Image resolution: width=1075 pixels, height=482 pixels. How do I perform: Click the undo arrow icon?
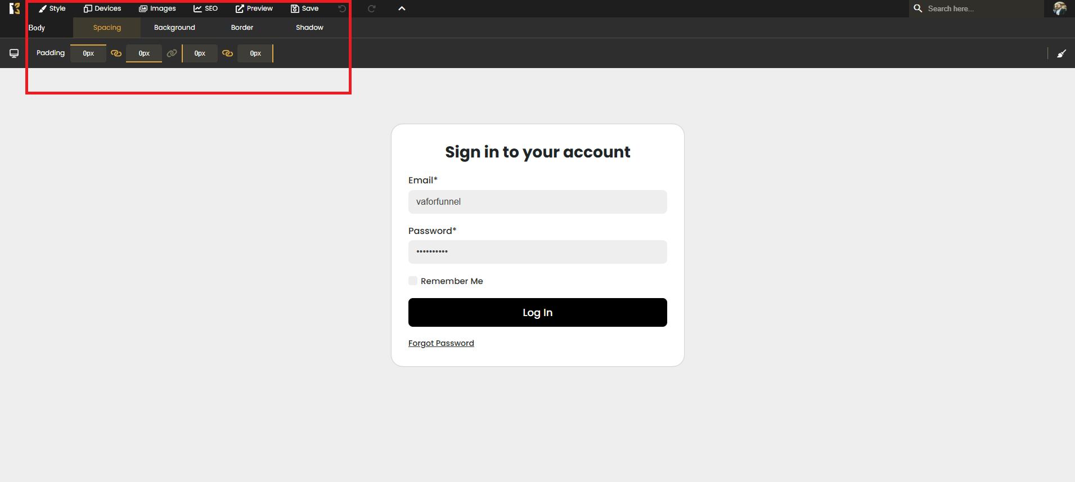click(342, 8)
